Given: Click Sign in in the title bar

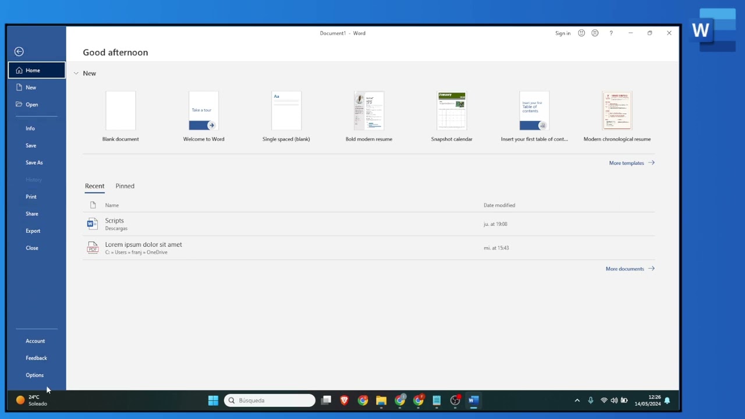Looking at the screenshot, I should point(563,33).
